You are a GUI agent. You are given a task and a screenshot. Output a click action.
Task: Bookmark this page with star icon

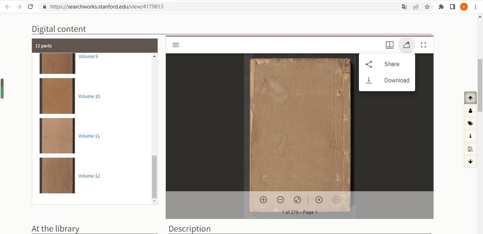(427, 7)
